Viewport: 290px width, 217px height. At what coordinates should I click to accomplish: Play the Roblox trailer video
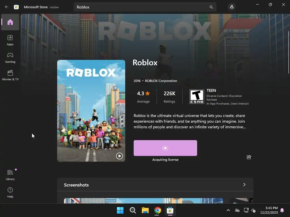pos(119,156)
